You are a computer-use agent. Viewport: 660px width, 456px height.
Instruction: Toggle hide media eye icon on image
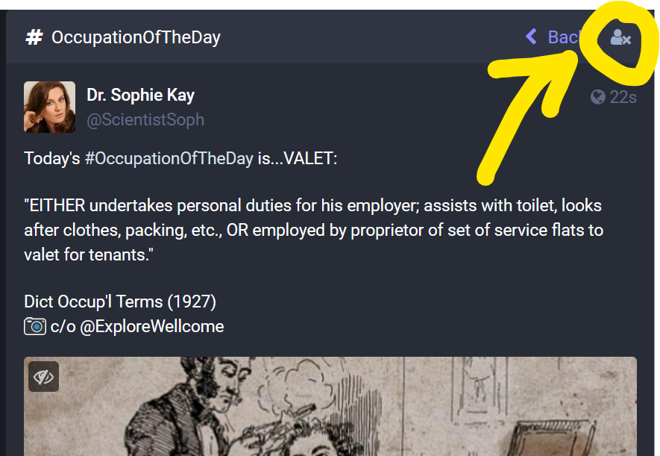click(x=44, y=377)
